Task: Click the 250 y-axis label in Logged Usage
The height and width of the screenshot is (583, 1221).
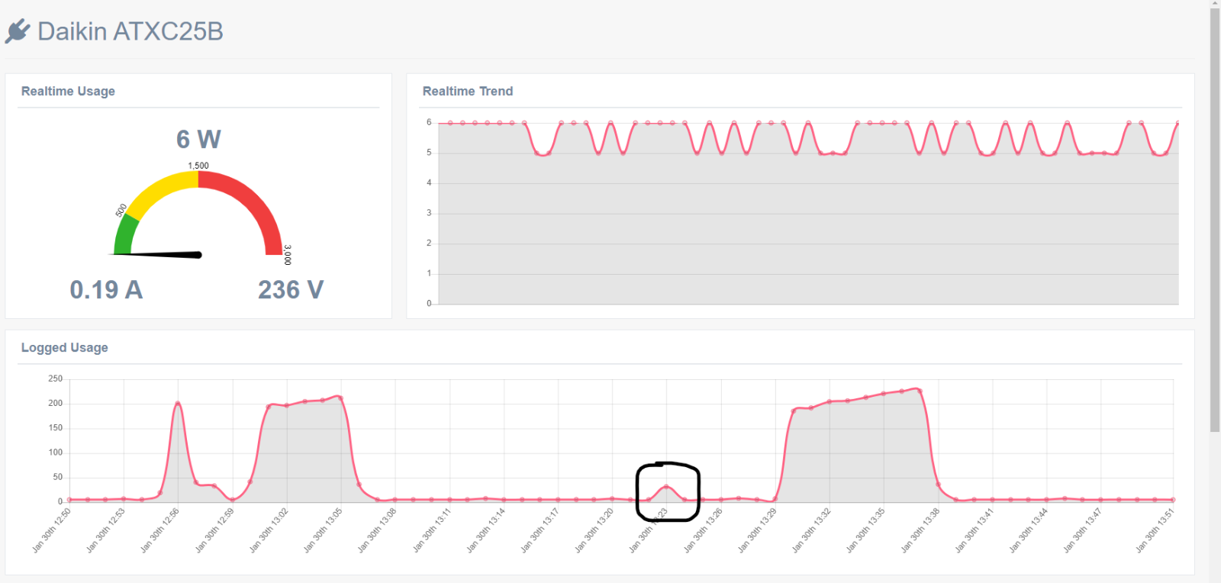Action: 56,378
